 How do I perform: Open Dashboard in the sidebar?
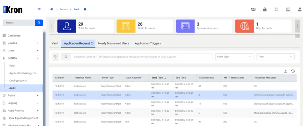tap(14, 36)
